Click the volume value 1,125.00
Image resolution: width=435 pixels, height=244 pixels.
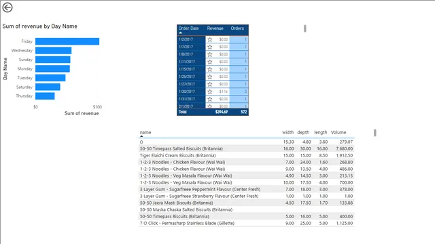(345, 223)
